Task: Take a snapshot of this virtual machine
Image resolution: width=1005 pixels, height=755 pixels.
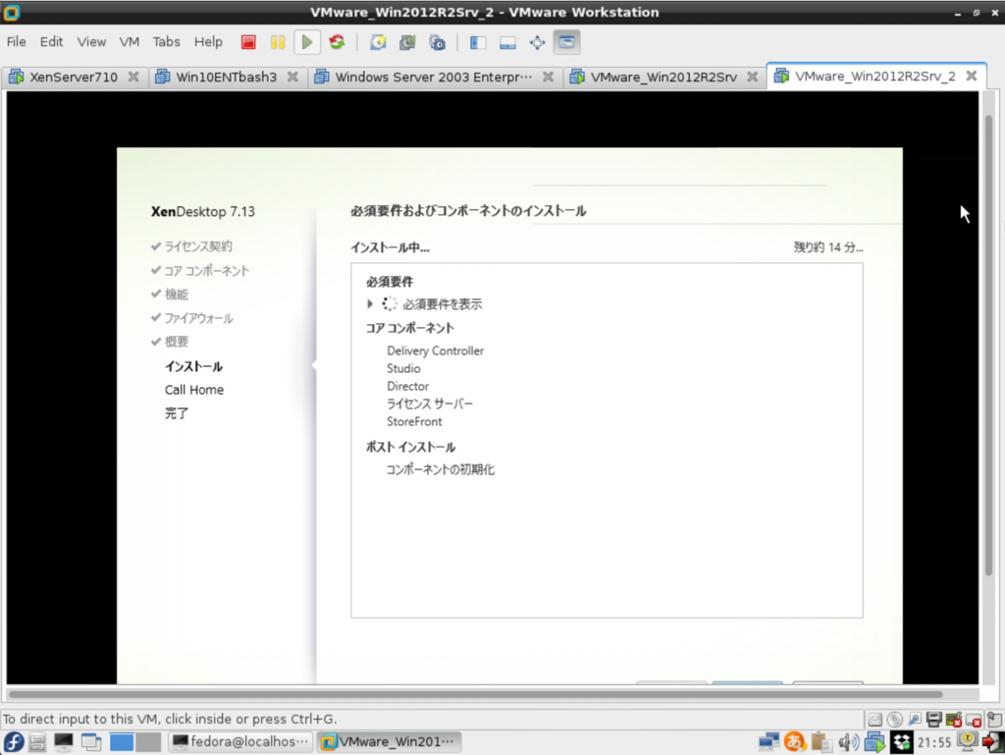Action: [x=378, y=42]
